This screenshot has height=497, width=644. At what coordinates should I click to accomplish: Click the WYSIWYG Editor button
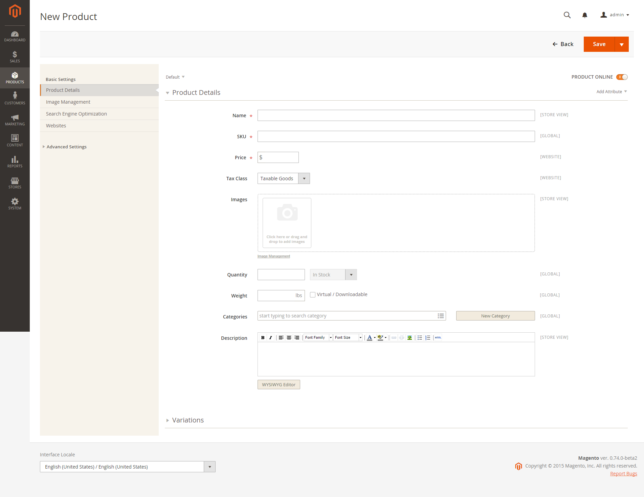click(x=279, y=385)
